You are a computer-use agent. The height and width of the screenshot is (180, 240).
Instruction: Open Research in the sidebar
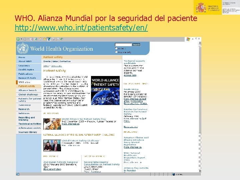[x=24, y=109]
